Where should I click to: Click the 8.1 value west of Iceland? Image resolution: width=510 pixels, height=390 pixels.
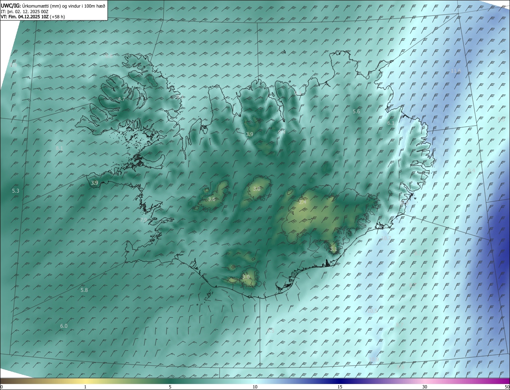(59, 148)
